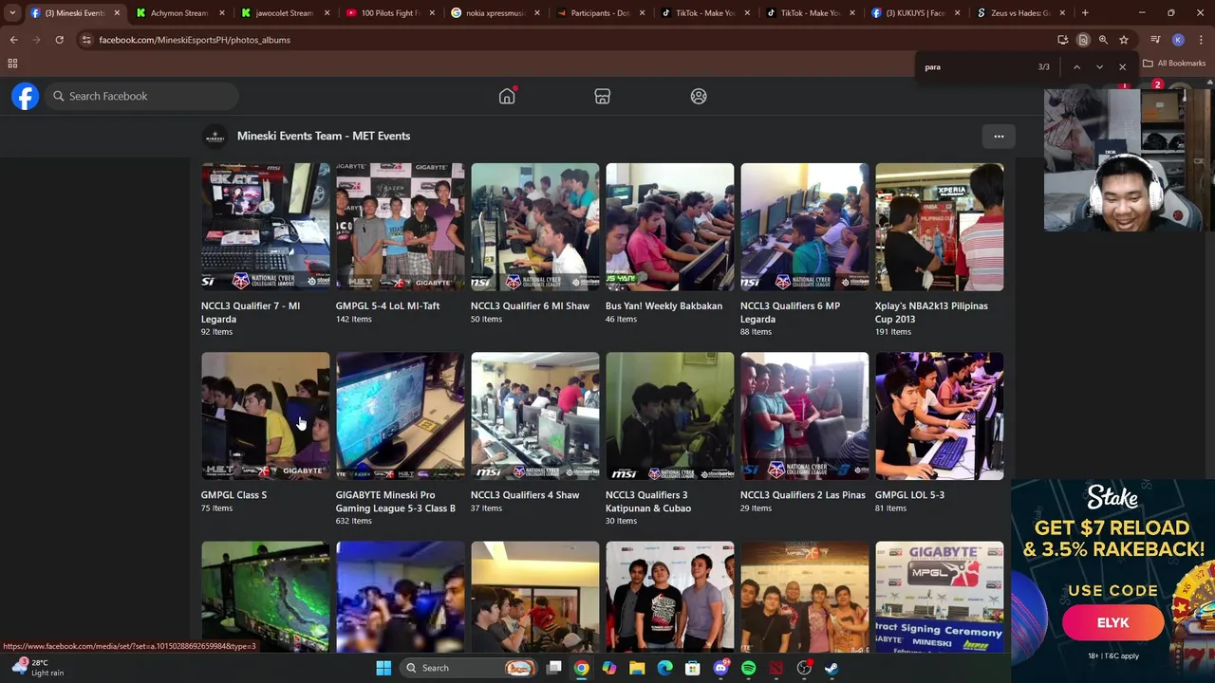Close the find bar
Image resolution: width=1215 pixels, height=683 pixels.
pyautogui.click(x=1122, y=67)
